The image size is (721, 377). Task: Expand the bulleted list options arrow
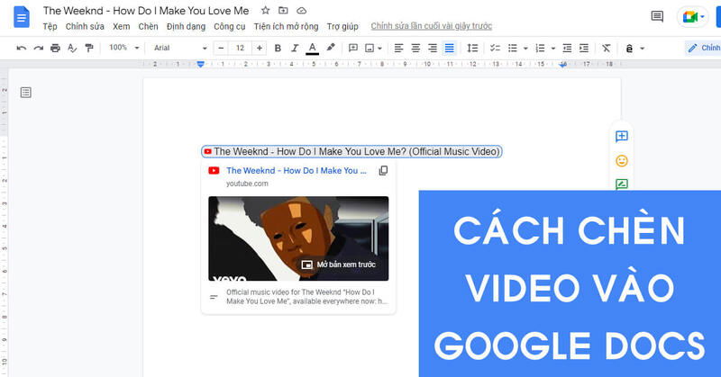(x=525, y=48)
